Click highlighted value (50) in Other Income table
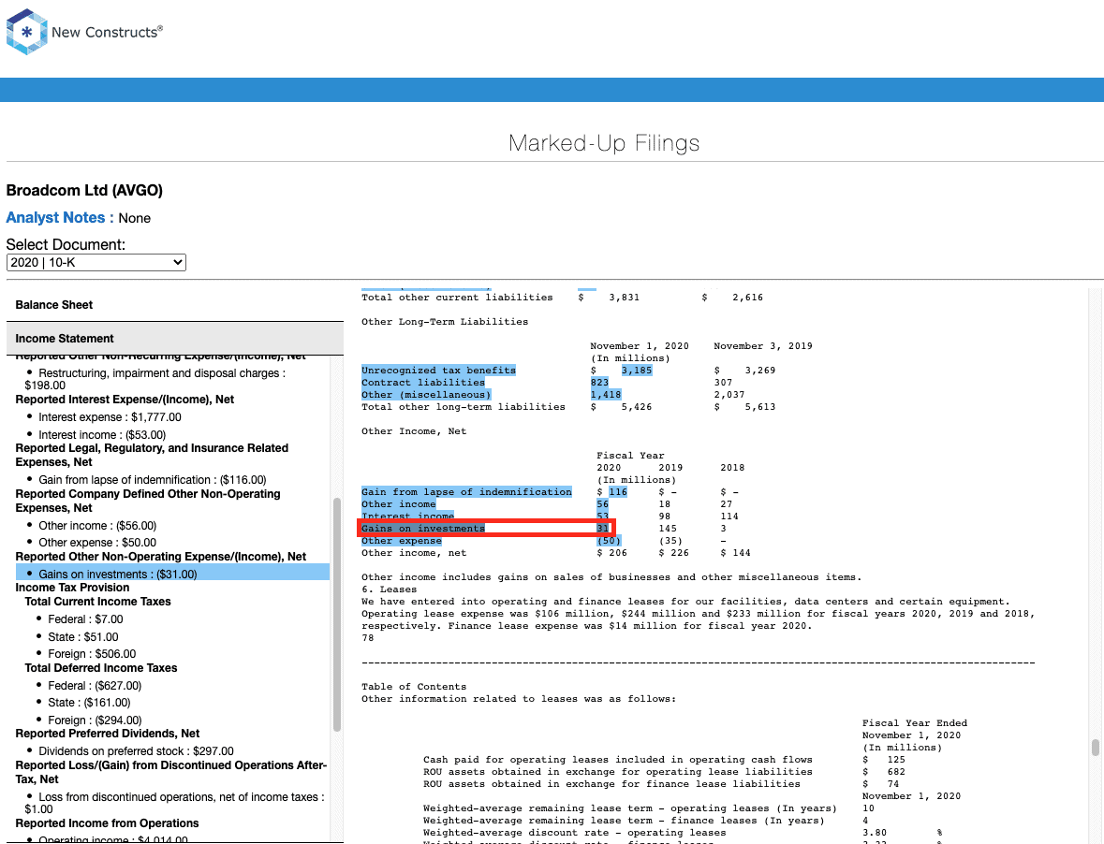 tap(609, 541)
